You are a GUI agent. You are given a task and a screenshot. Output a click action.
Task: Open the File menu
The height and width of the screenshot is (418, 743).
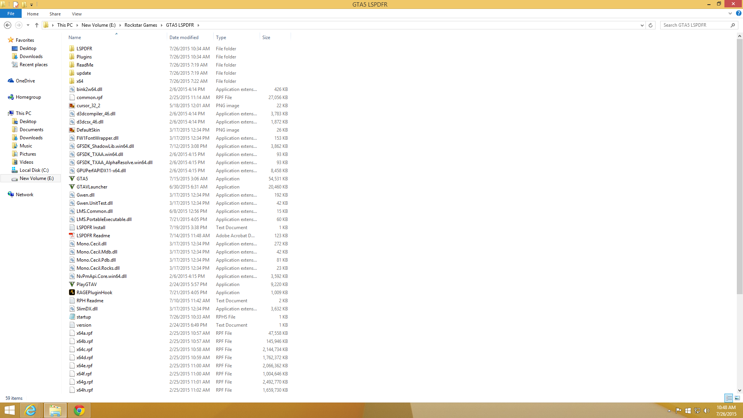pyautogui.click(x=11, y=14)
